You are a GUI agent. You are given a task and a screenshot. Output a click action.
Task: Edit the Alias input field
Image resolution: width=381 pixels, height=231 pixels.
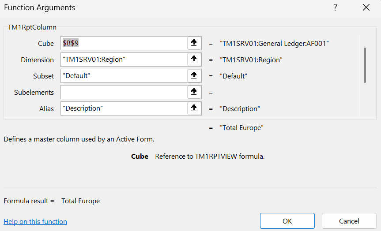point(124,108)
